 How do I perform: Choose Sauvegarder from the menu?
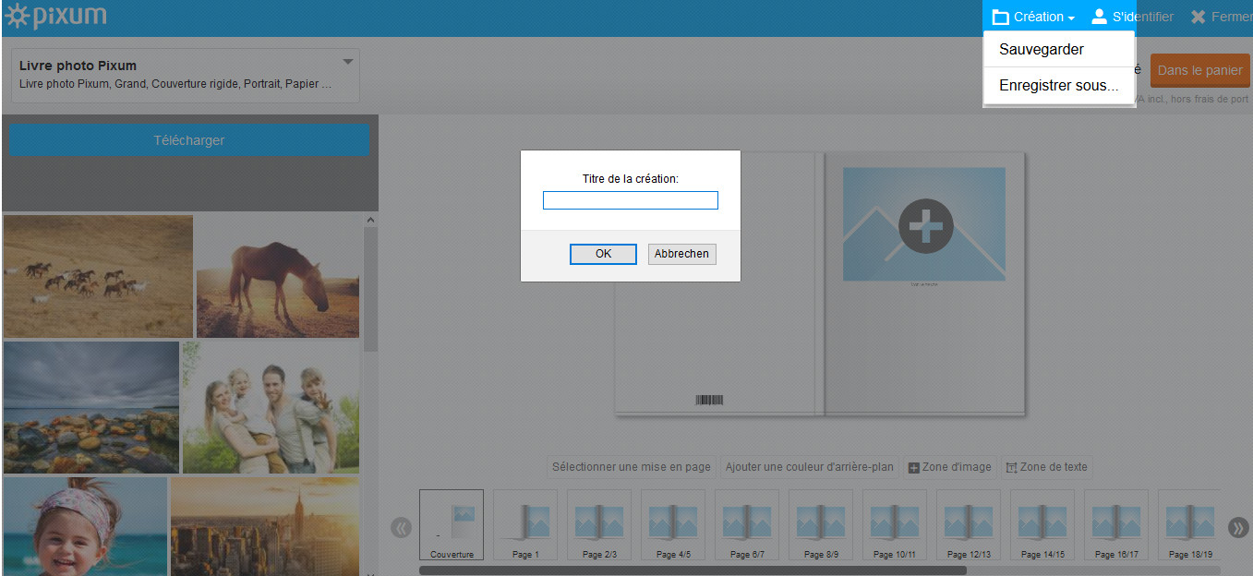coord(1041,50)
